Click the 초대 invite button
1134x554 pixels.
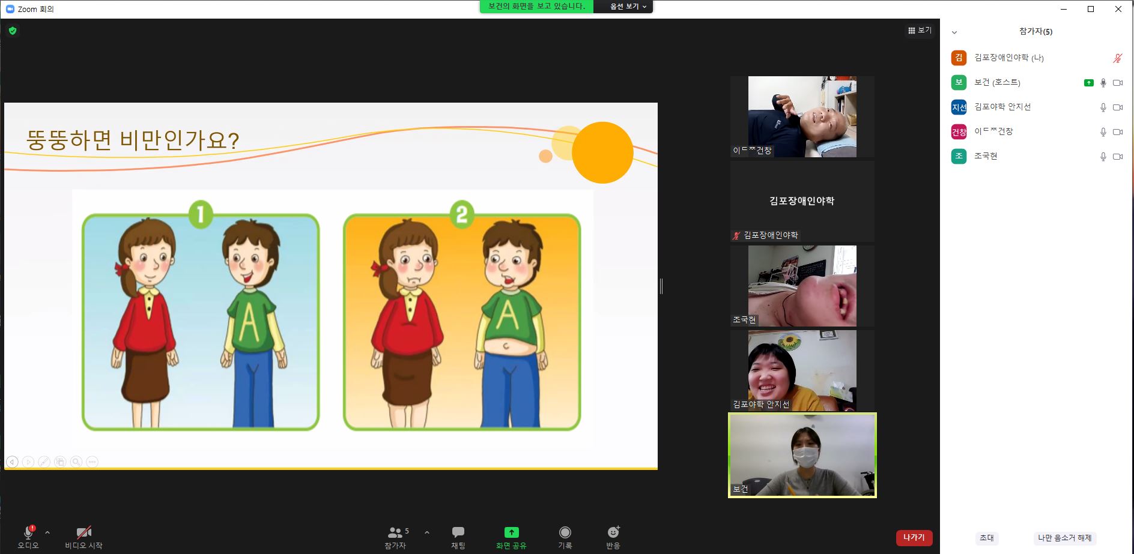click(986, 538)
